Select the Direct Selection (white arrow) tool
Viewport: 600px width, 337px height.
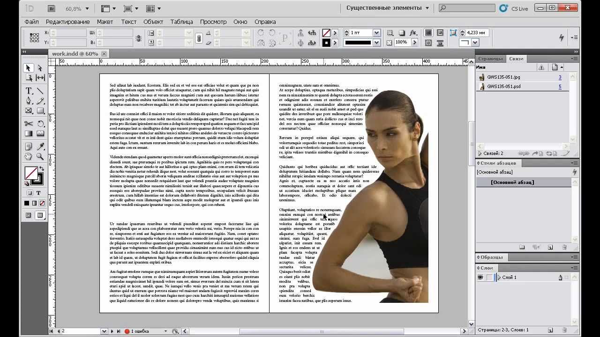tap(40, 68)
